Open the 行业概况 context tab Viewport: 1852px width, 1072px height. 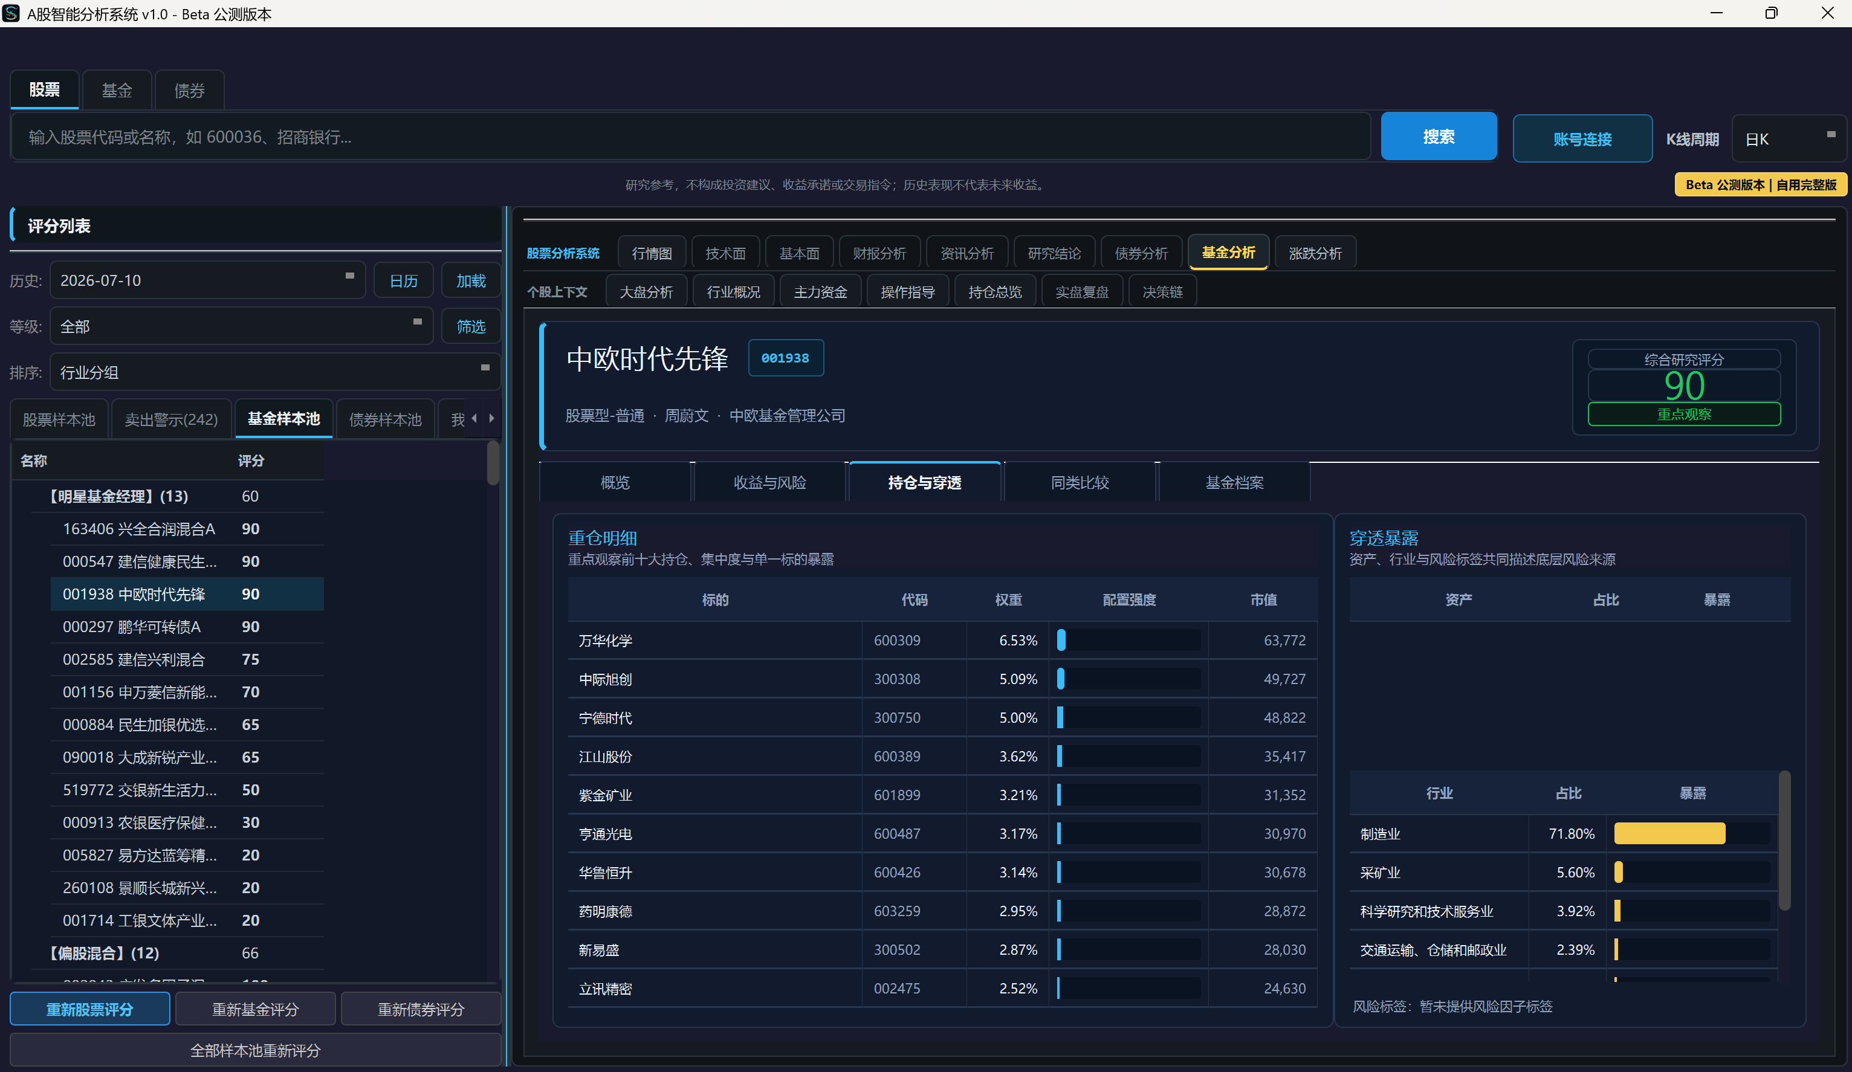coord(733,292)
